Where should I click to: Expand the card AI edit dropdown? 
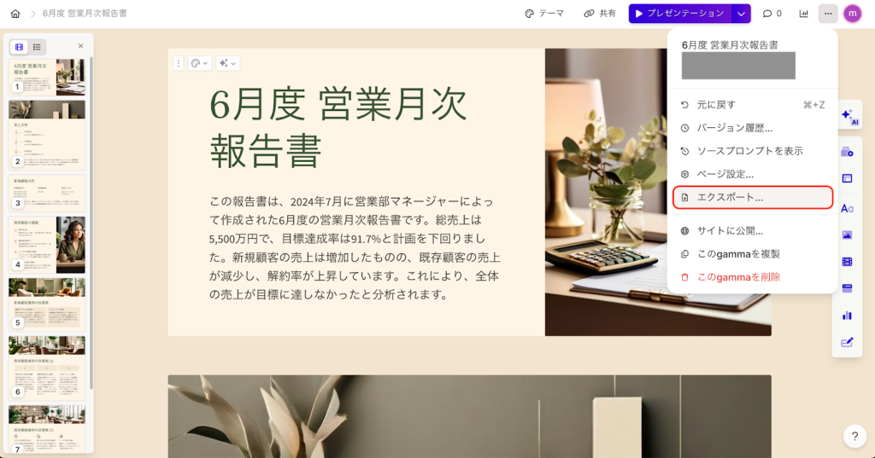(x=227, y=63)
